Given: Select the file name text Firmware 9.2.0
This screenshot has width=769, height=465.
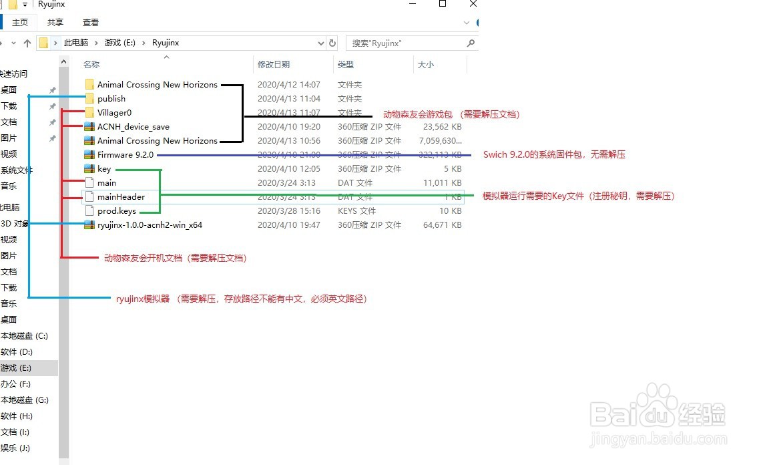Looking at the screenshot, I should coord(125,155).
